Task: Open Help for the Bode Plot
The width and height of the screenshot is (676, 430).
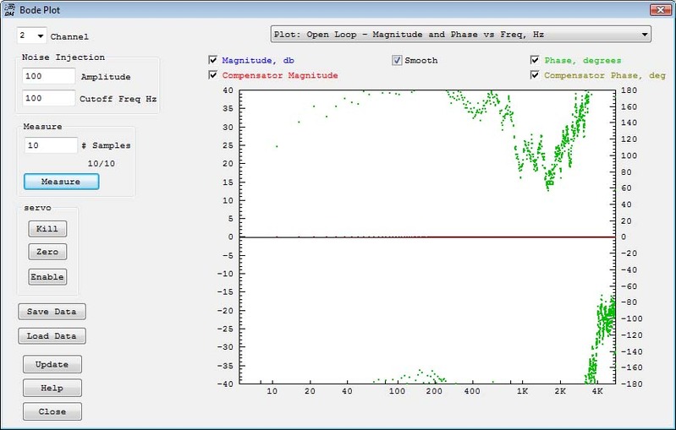Action: 52,388
